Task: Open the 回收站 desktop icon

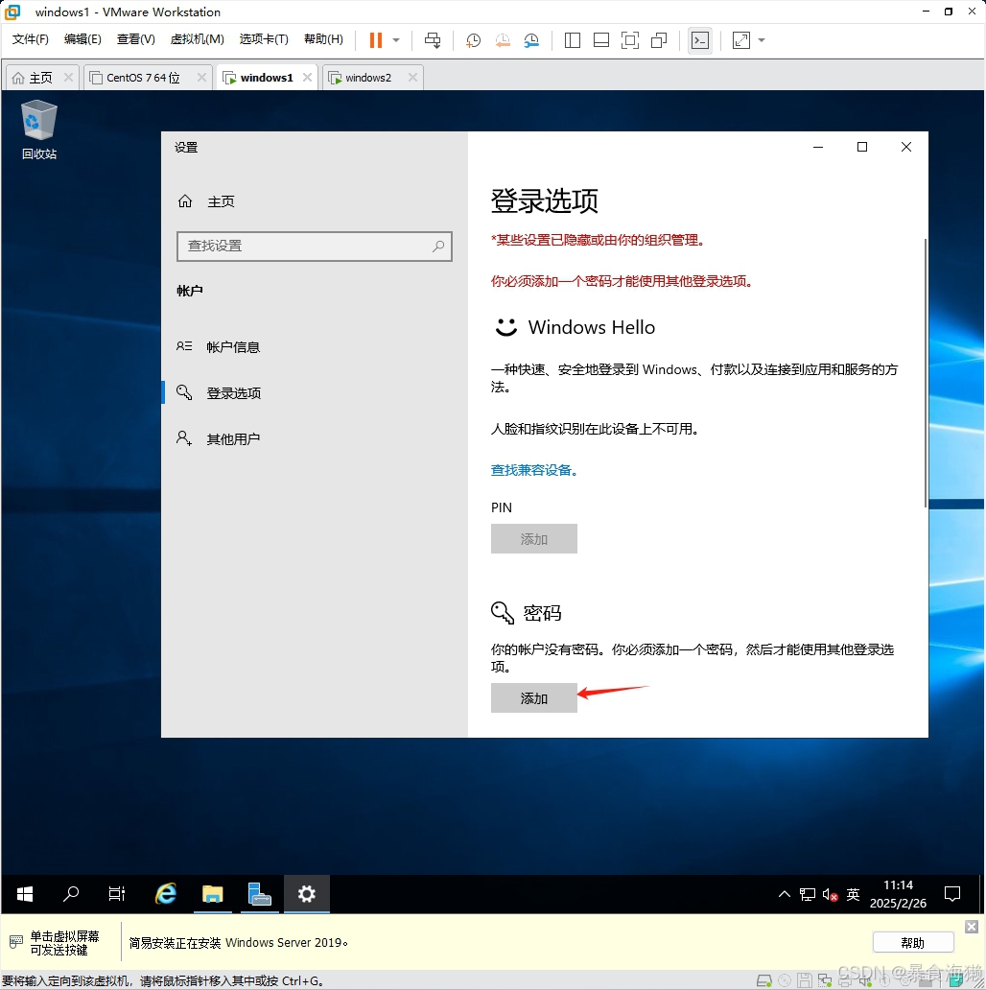Action: tap(39, 130)
